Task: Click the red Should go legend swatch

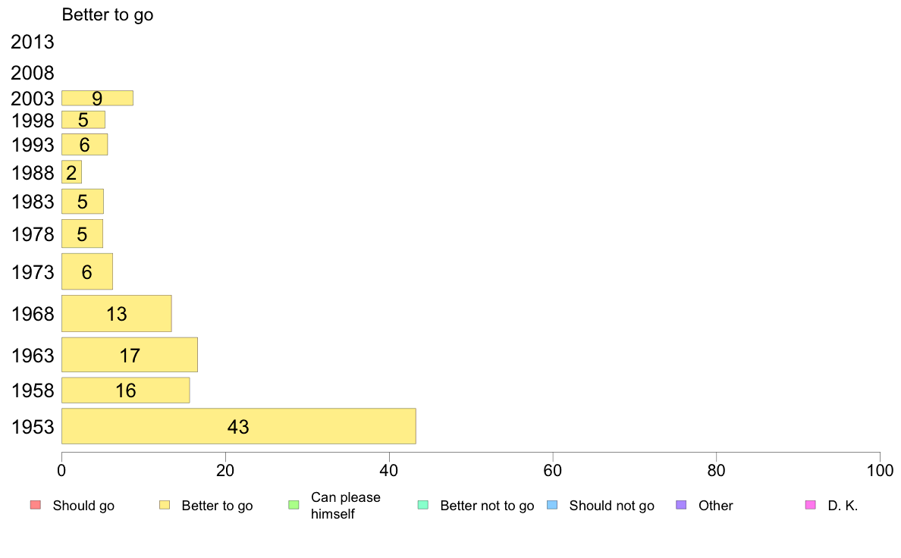Action: [x=36, y=505]
